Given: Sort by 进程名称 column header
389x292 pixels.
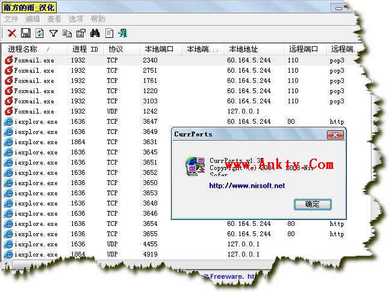Looking at the screenshot, I should 35,49.
